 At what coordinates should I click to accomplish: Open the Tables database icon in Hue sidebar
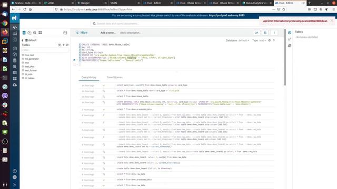click(15, 60)
